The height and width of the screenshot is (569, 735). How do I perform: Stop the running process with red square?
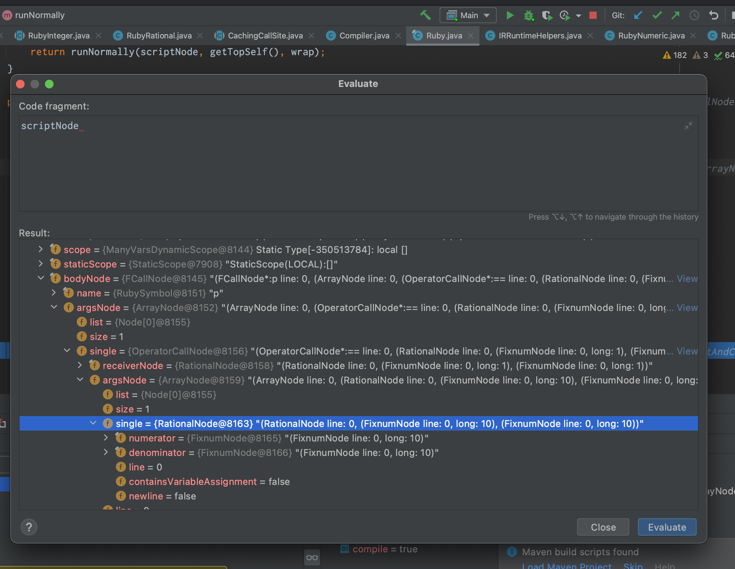[593, 15]
